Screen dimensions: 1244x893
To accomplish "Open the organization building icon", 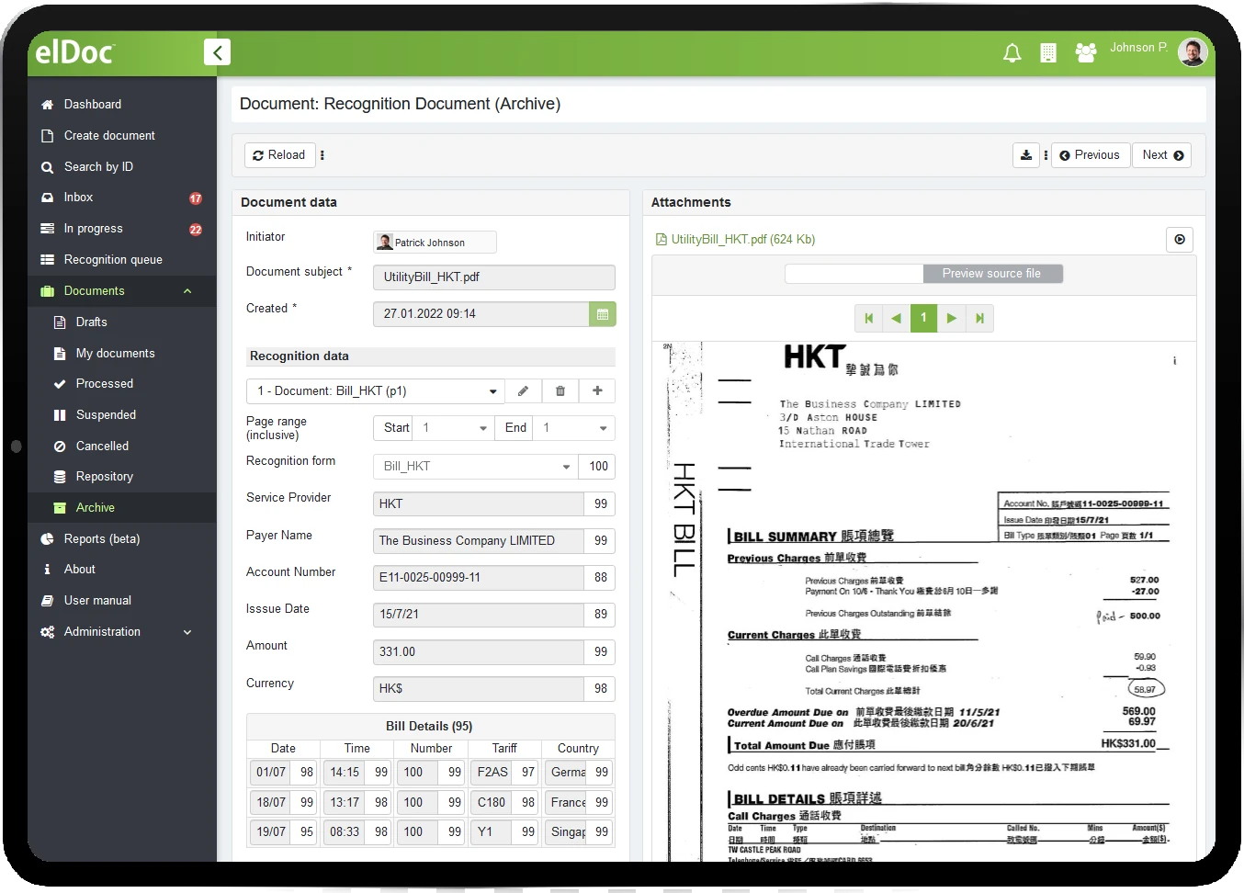I will pos(1047,53).
